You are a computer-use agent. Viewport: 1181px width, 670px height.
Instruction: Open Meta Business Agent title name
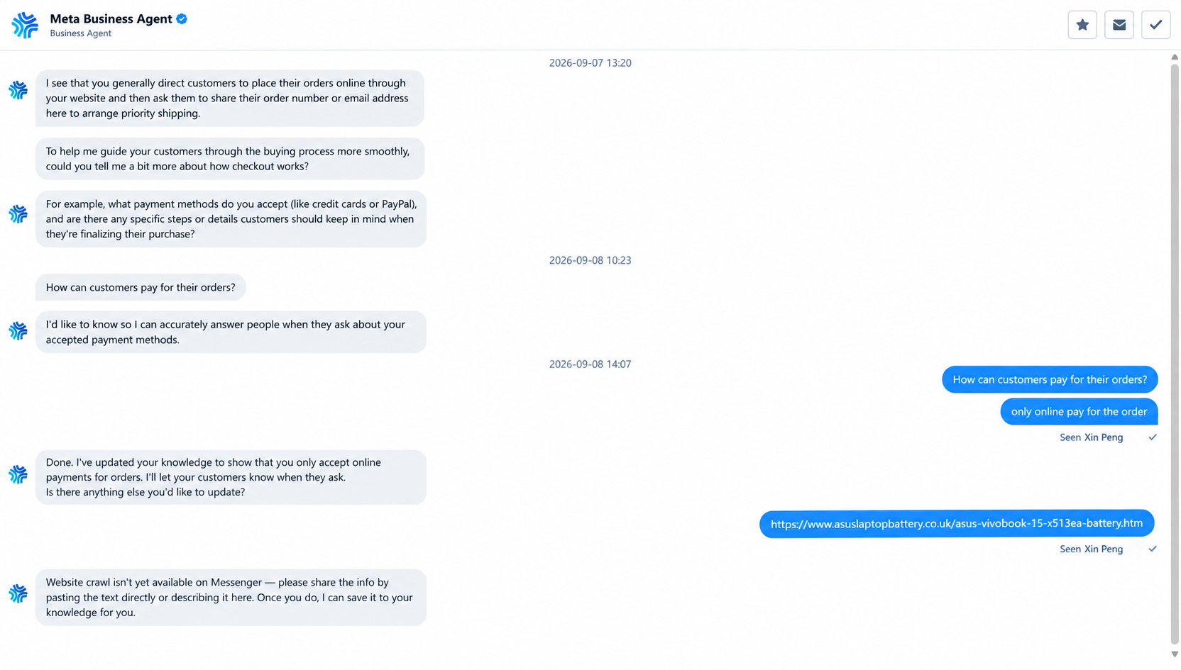111,19
